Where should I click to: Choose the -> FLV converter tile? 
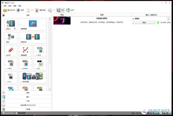click(x=11, y=78)
